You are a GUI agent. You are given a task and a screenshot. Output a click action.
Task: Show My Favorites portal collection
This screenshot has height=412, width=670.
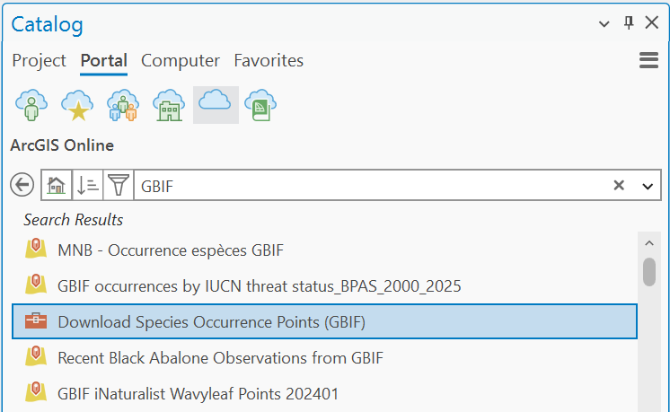[76, 105]
